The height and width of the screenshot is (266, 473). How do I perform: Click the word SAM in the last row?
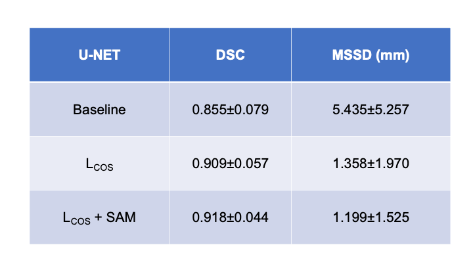click(122, 217)
